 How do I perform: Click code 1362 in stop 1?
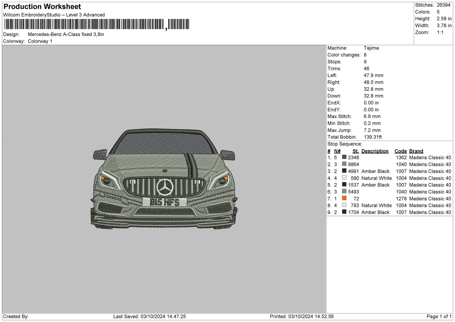(x=401, y=157)
